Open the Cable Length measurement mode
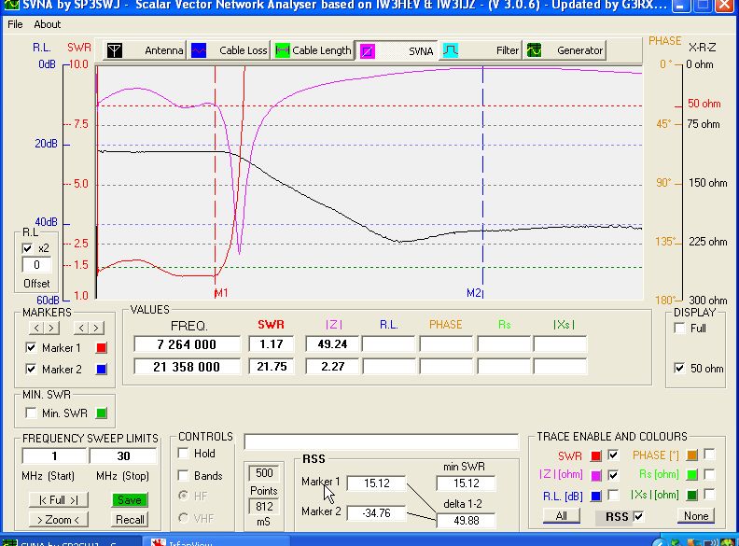Image resolution: width=739 pixels, height=546 pixels. click(x=312, y=50)
